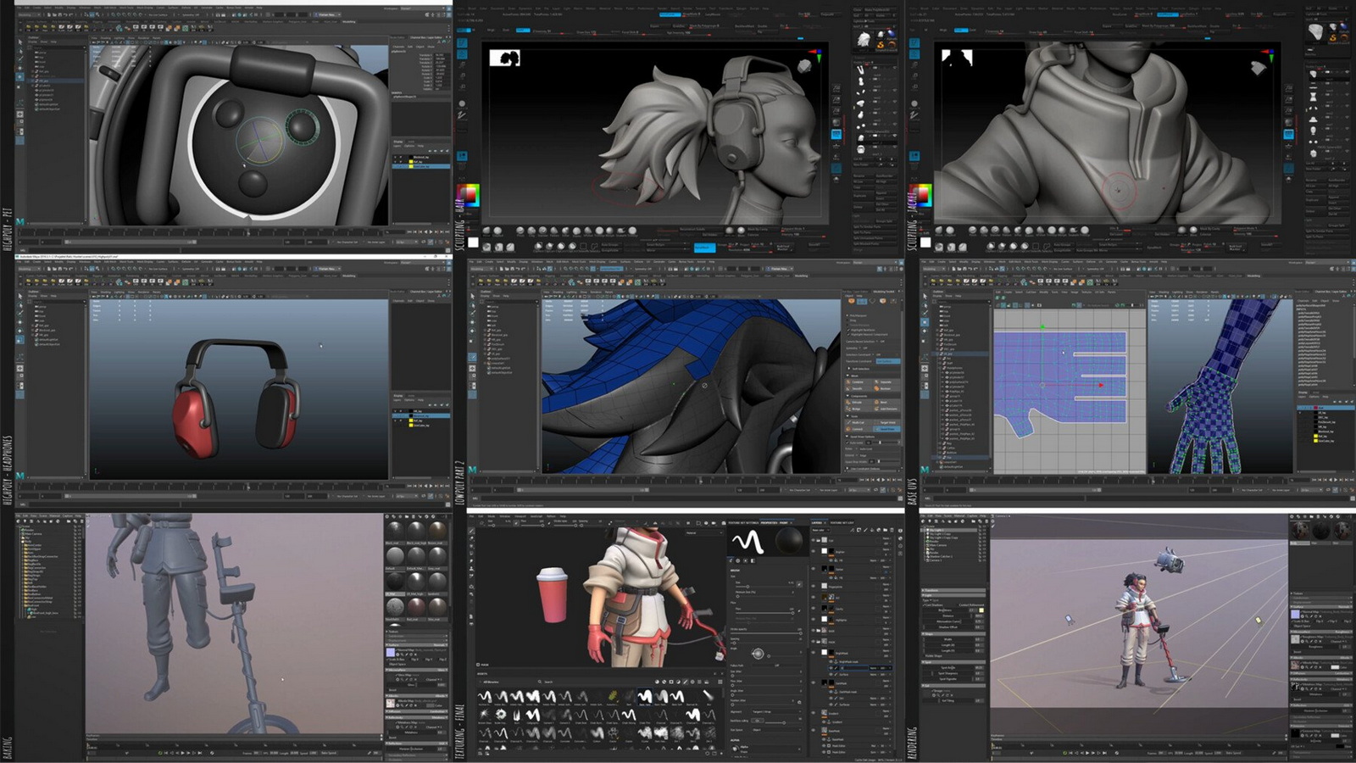Click the blue normal map thumbnail in Toolbag
The height and width of the screenshot is (763, 1356).
tap(390, 652)
